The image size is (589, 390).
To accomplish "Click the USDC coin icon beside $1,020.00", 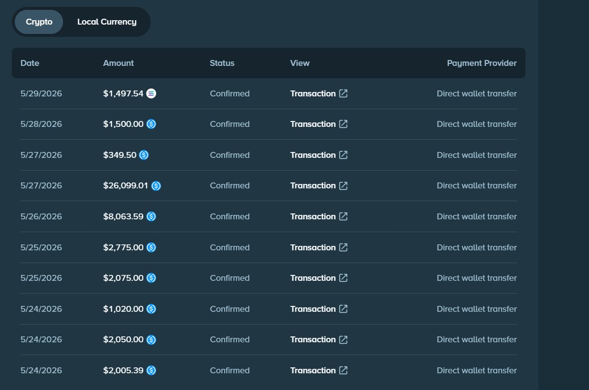I will (151, 309).
